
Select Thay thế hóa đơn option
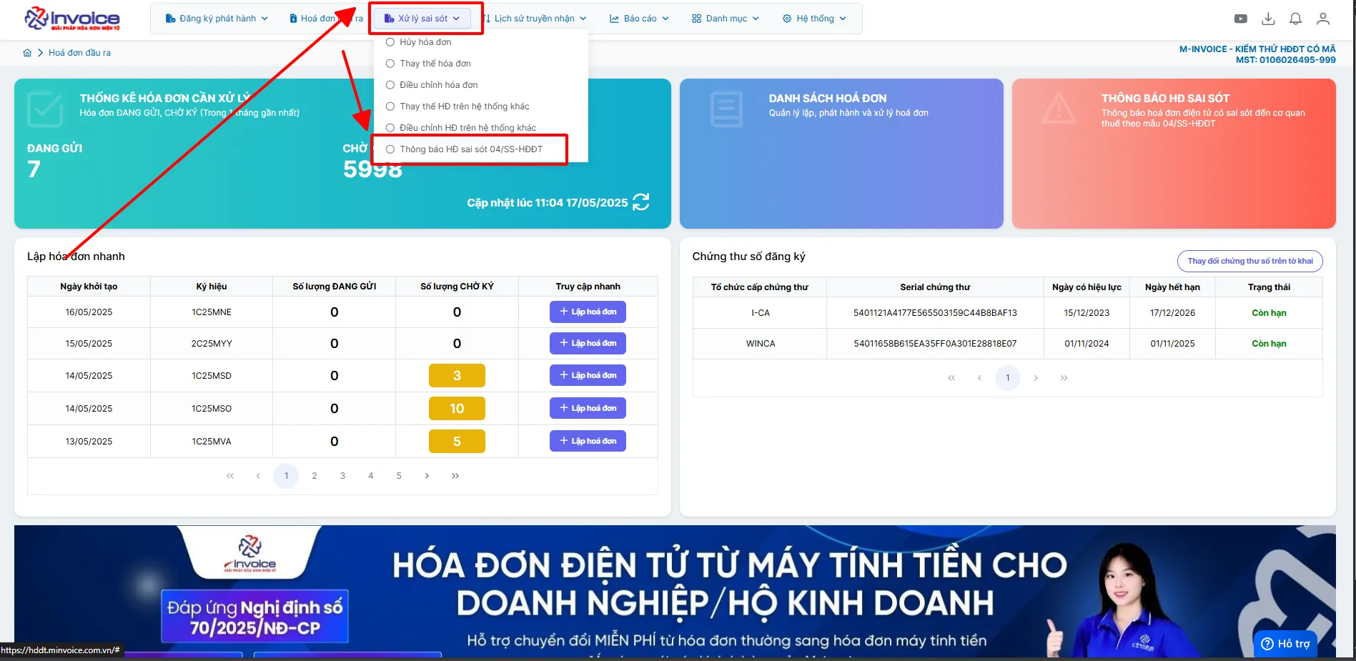tap(428, 64)
